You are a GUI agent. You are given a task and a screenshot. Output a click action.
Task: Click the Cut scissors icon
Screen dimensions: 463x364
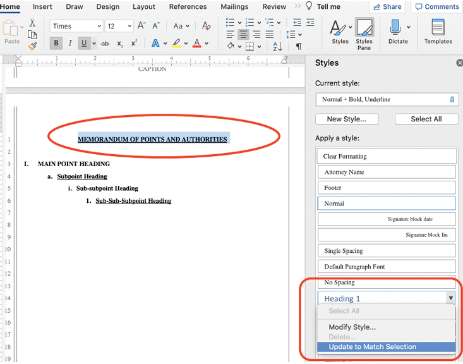point(32,23)
